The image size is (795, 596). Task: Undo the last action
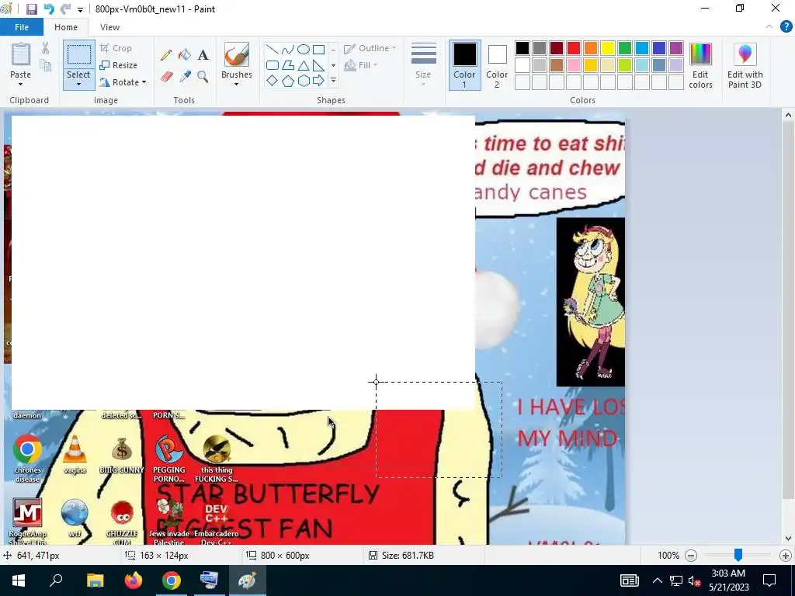click(x=49, y=9)
